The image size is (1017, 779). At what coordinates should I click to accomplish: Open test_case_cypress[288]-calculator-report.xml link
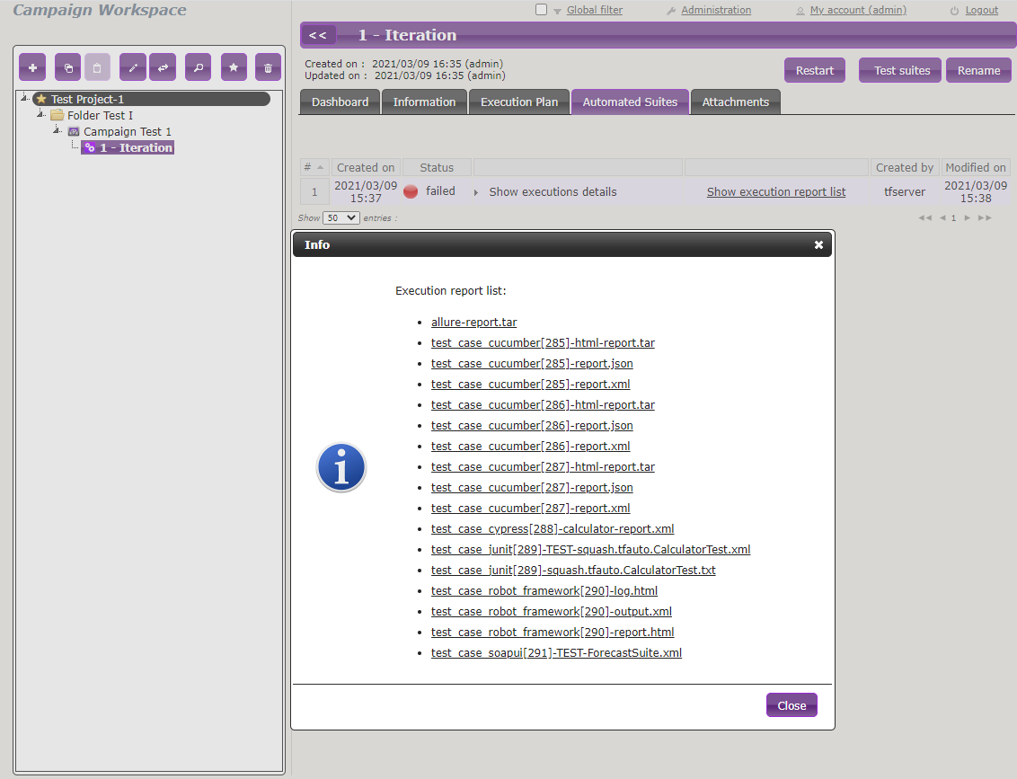[553, 529]
